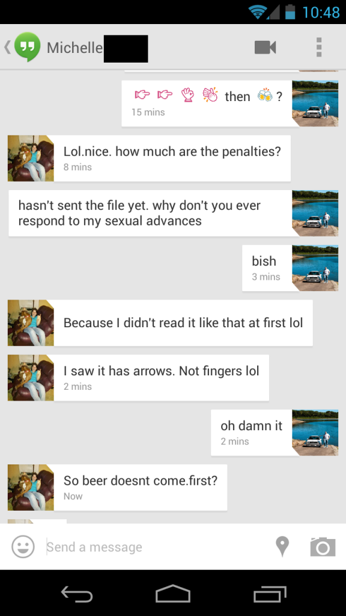Tap the 'how much are the penalties' message
The width and height of the screenshot is (346, 616).
172,158
